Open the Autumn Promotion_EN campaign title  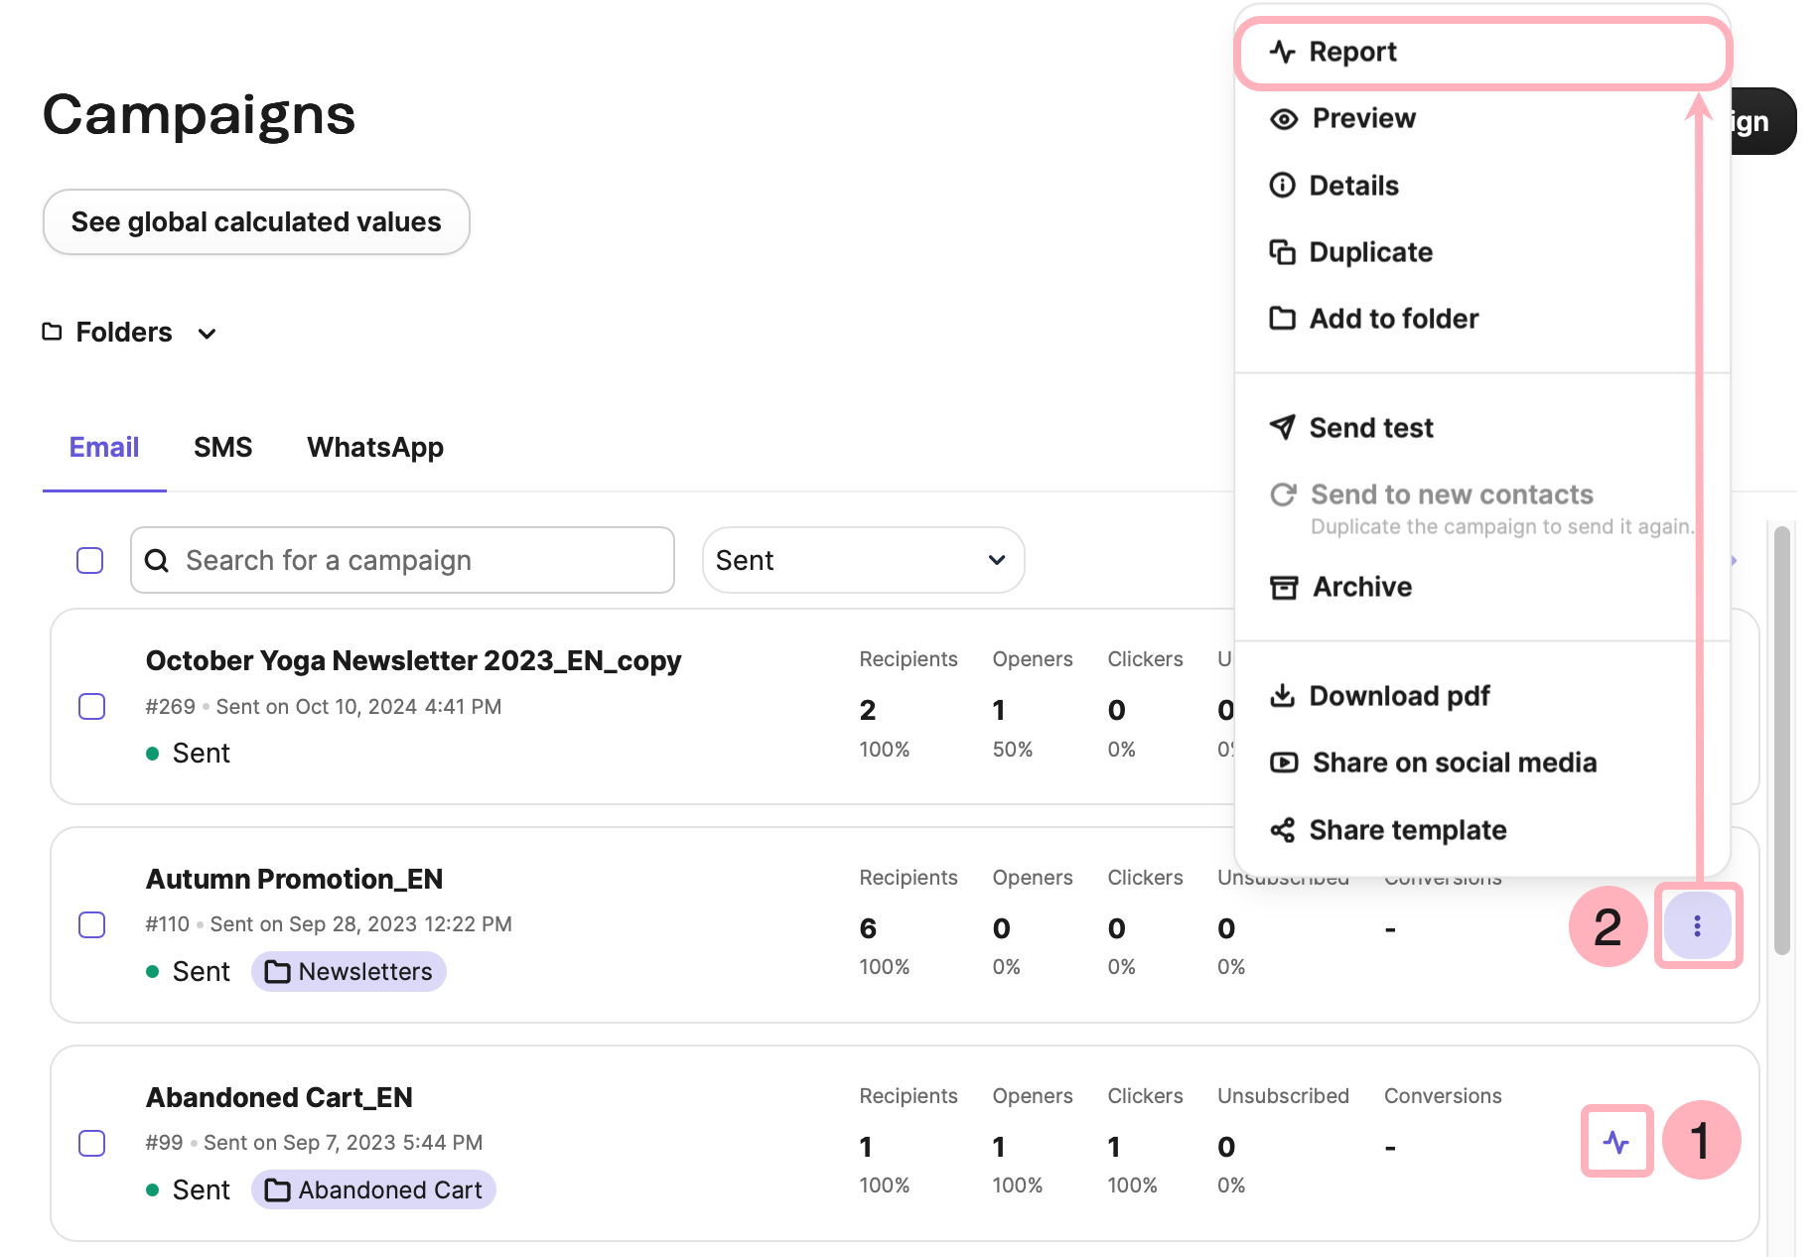294,879
